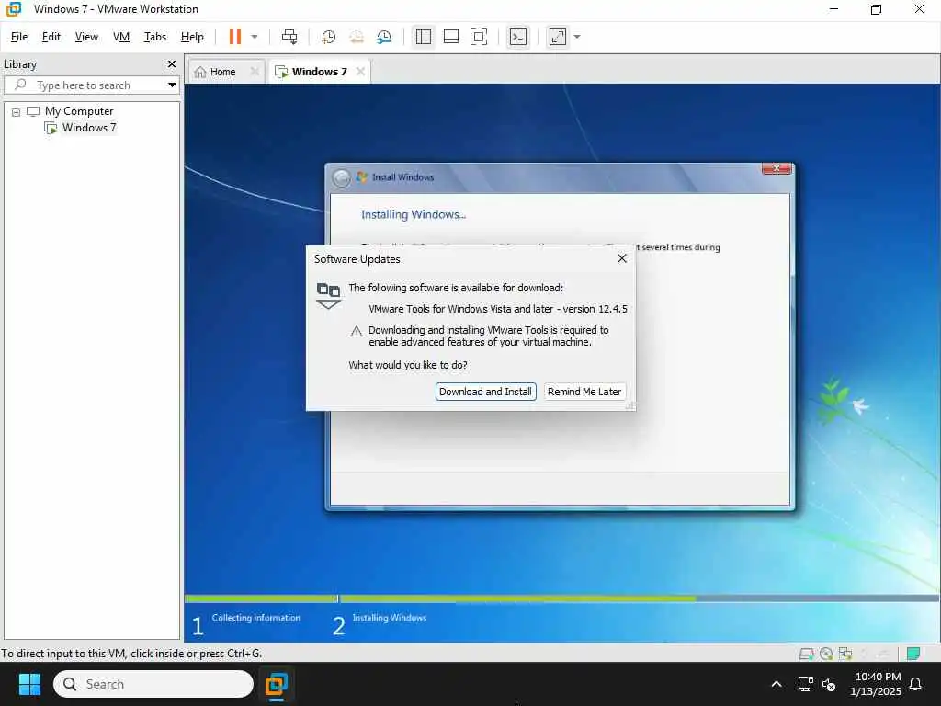Close the Library panel

pyautogui.click(x=172, y=63)
